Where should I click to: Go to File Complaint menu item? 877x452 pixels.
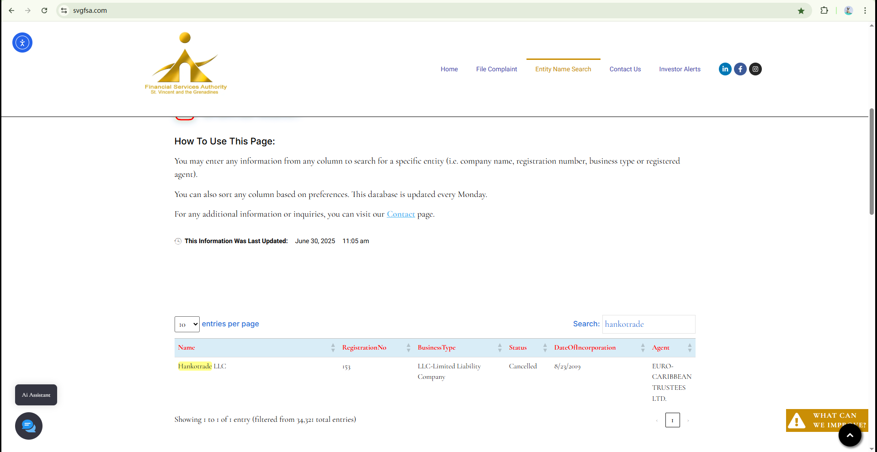pos(496,69)
